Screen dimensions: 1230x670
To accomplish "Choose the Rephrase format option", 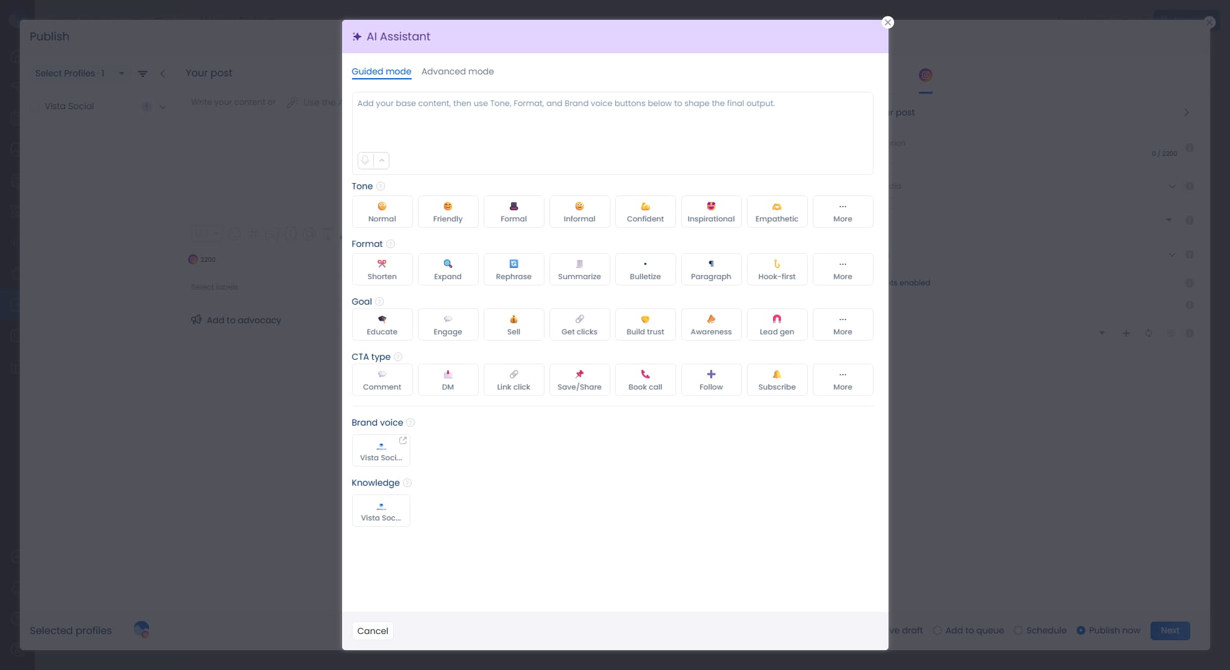I will coord(513,269).
